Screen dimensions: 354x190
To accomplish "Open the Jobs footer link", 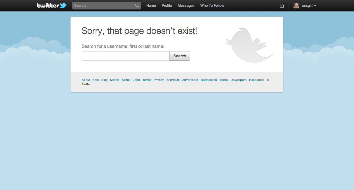I will [136, 80].
